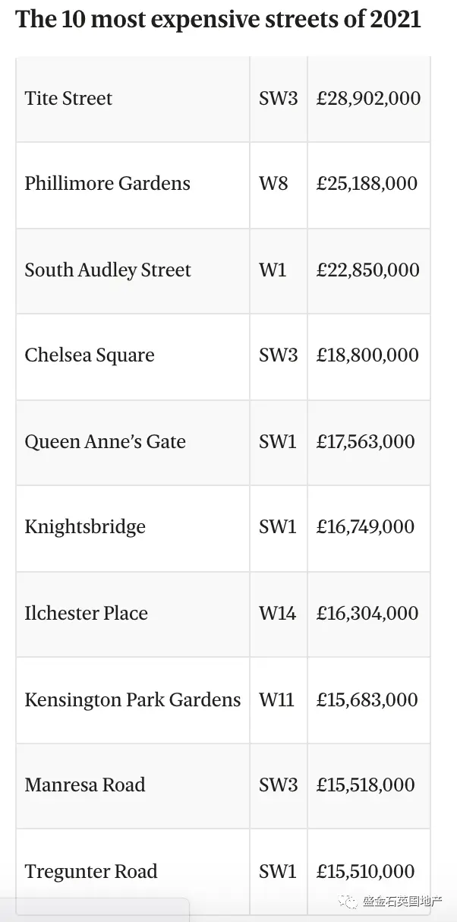This screenshot has height=922, width=457.
Task: Click the £22,850,000 price value
Action: click(x=367, y=270)
